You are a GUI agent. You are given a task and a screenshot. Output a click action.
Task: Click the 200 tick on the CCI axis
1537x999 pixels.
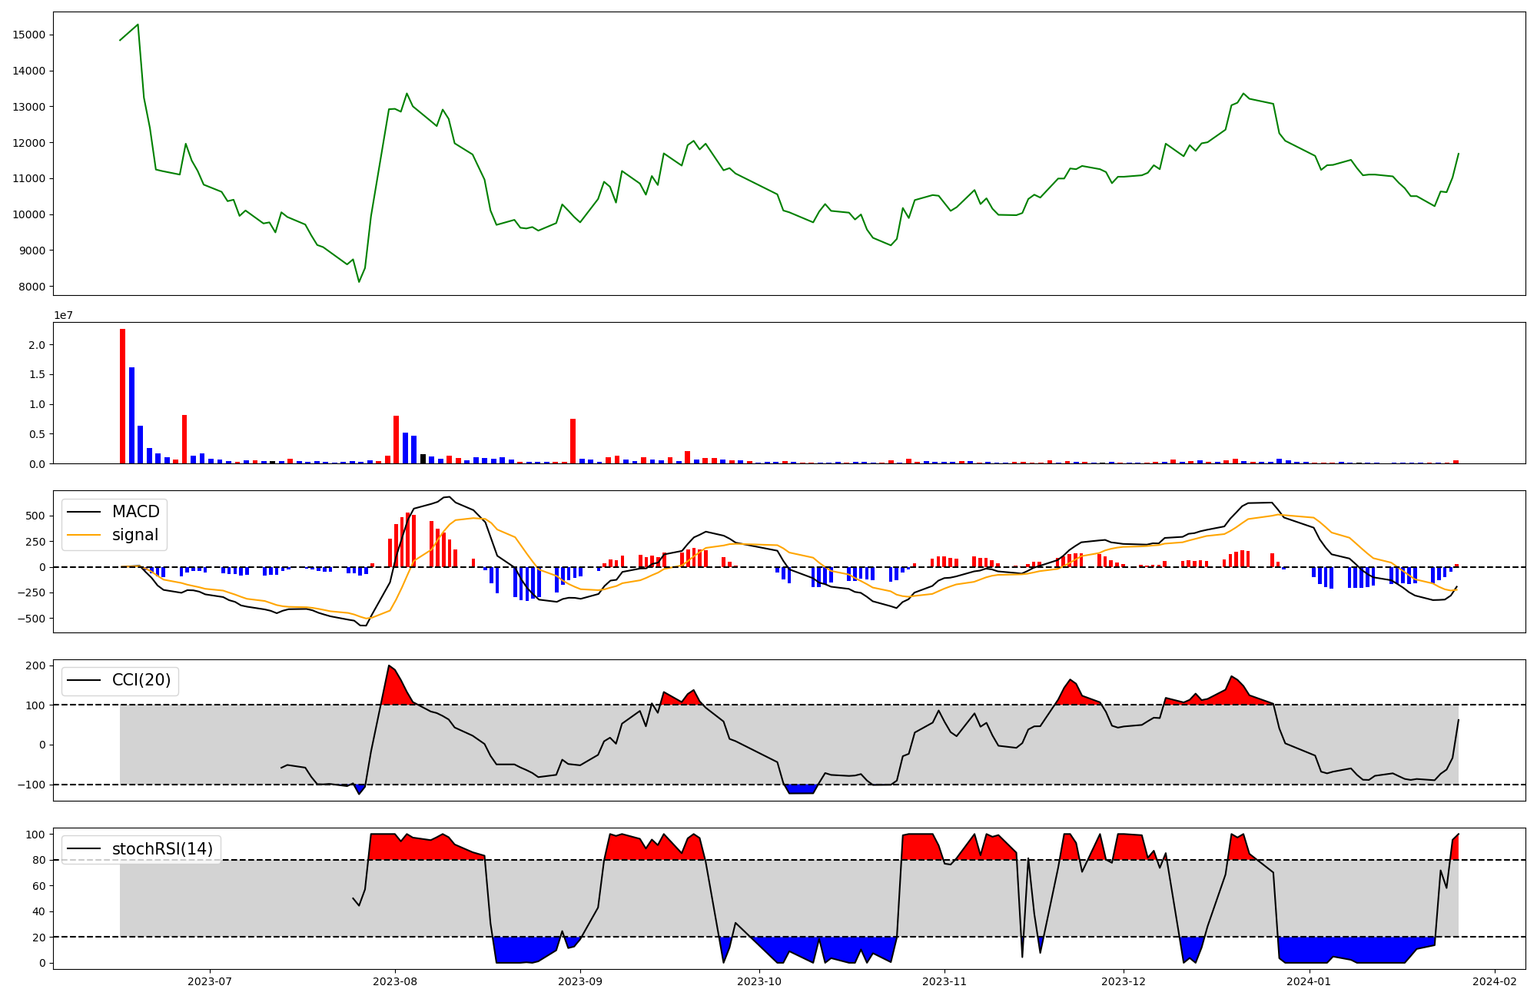pos(37,665)
